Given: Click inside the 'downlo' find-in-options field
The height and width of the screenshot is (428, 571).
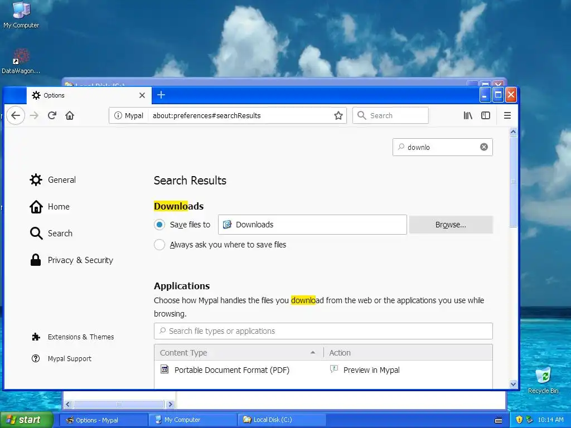Looking at the screenshot, I should [x=442, y=147].
